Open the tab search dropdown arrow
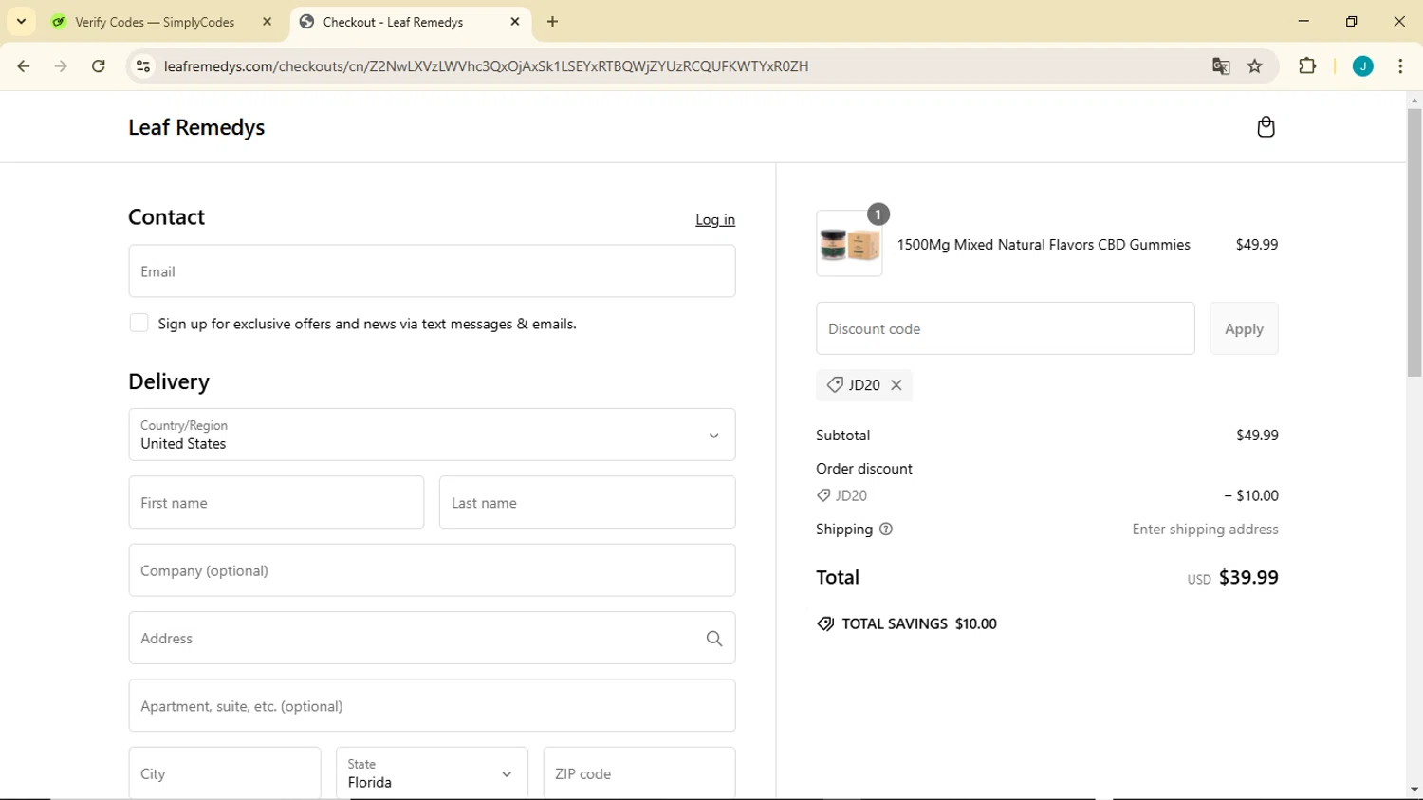The height and width of the screenshot is (800, 1423). click(21, 22)
